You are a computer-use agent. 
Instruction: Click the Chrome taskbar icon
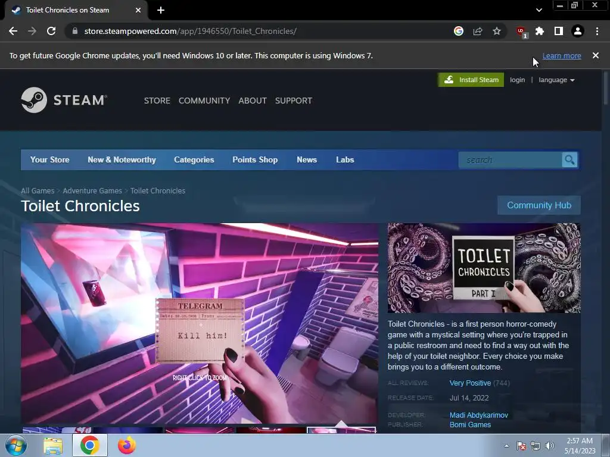click(90, 446)
